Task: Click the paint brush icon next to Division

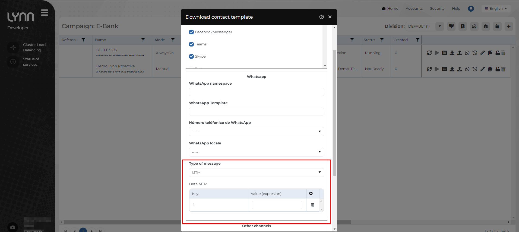Action: [x=451, y=26]
